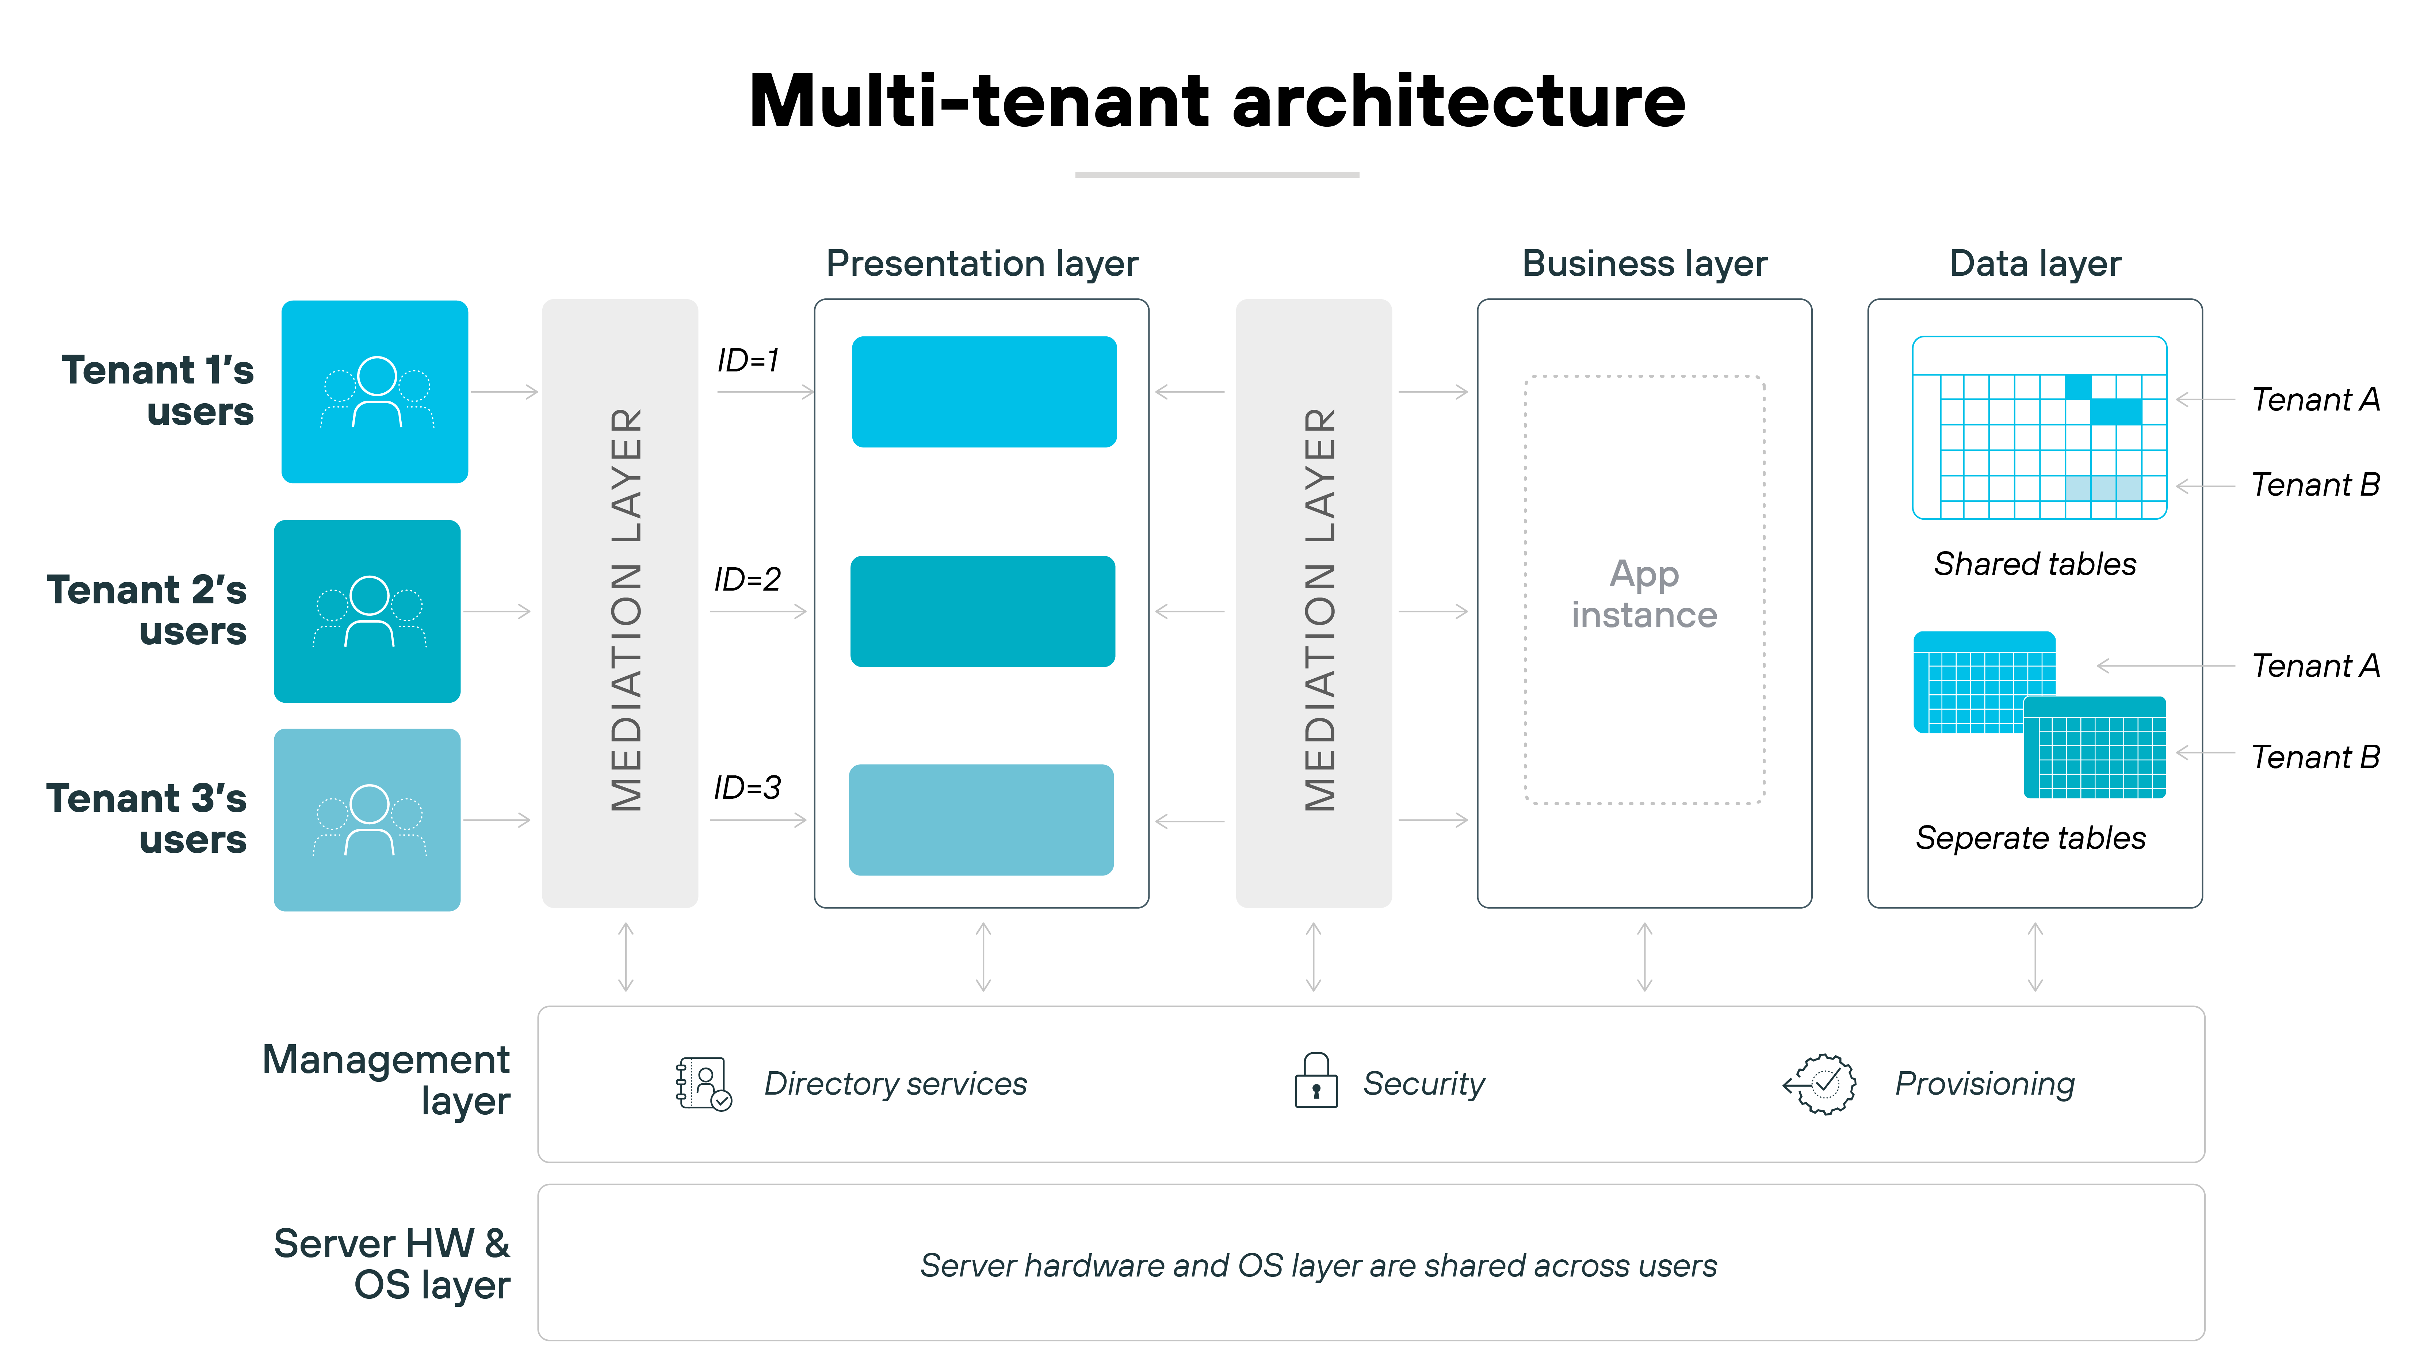Select the dark teal ID=2 block

pos(983,610)
